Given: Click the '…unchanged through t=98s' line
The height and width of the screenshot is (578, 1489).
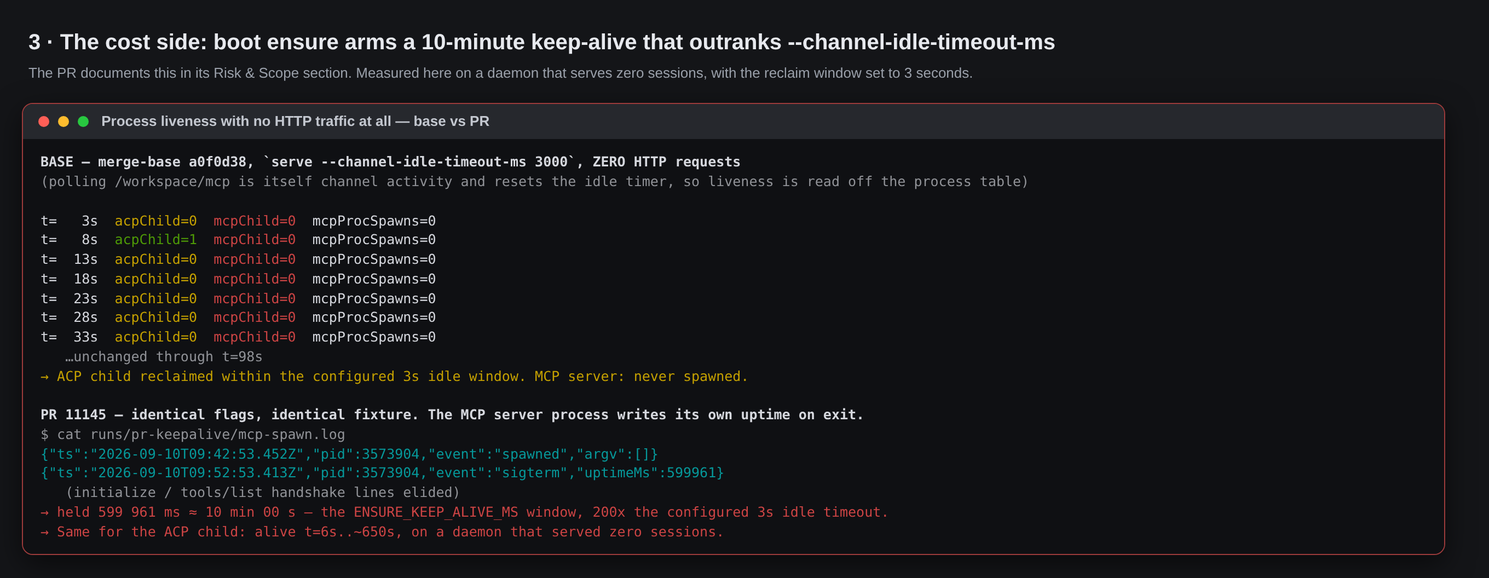Looking at the screenshot, I should [x=164, y=357].
